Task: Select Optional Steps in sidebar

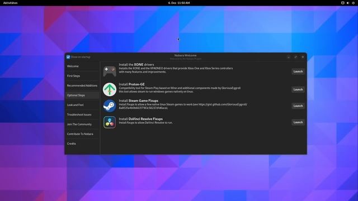Action: click(x=82, y=95)
